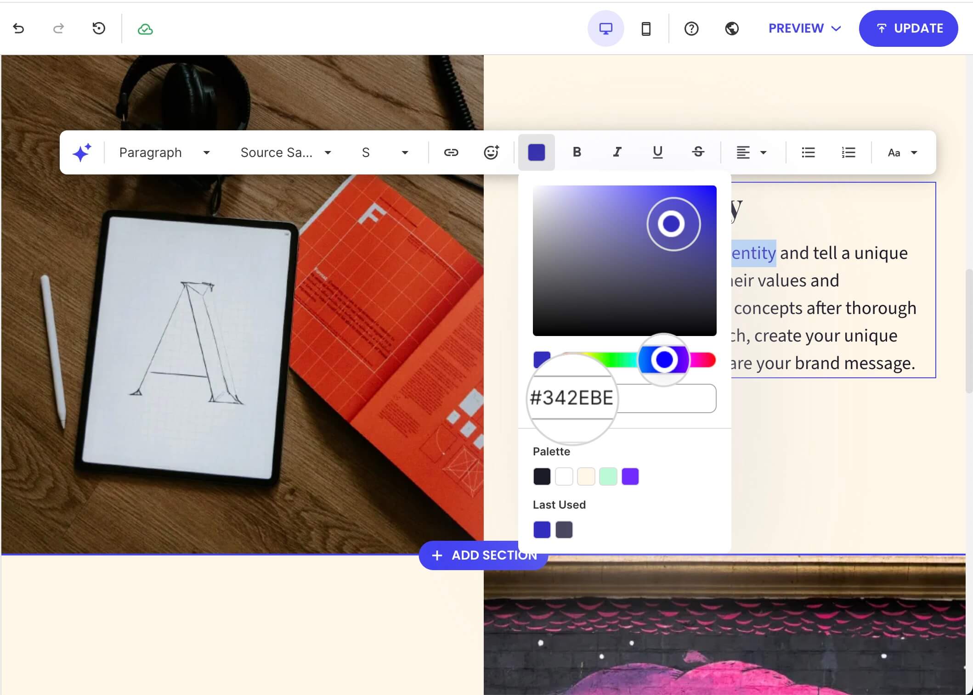Click the ADD SECTION button
Screen dimensions: 973x695
coord(483,555)
